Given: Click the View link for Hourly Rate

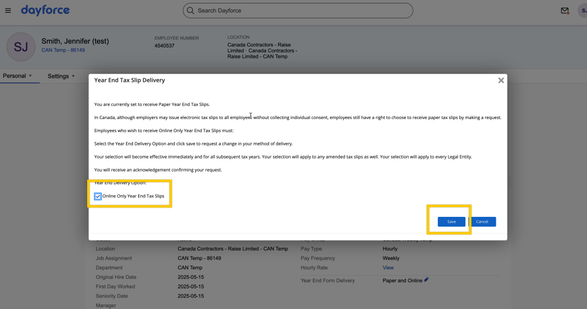Looking at the screenshot, I should click(388, 267).
